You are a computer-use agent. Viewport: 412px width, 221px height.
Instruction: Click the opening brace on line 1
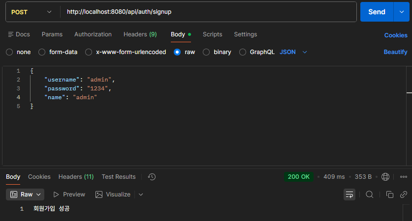[x=32, y=71]
